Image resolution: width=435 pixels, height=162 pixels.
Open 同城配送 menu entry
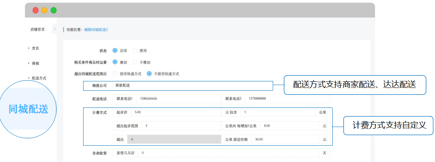coord(28,109)
